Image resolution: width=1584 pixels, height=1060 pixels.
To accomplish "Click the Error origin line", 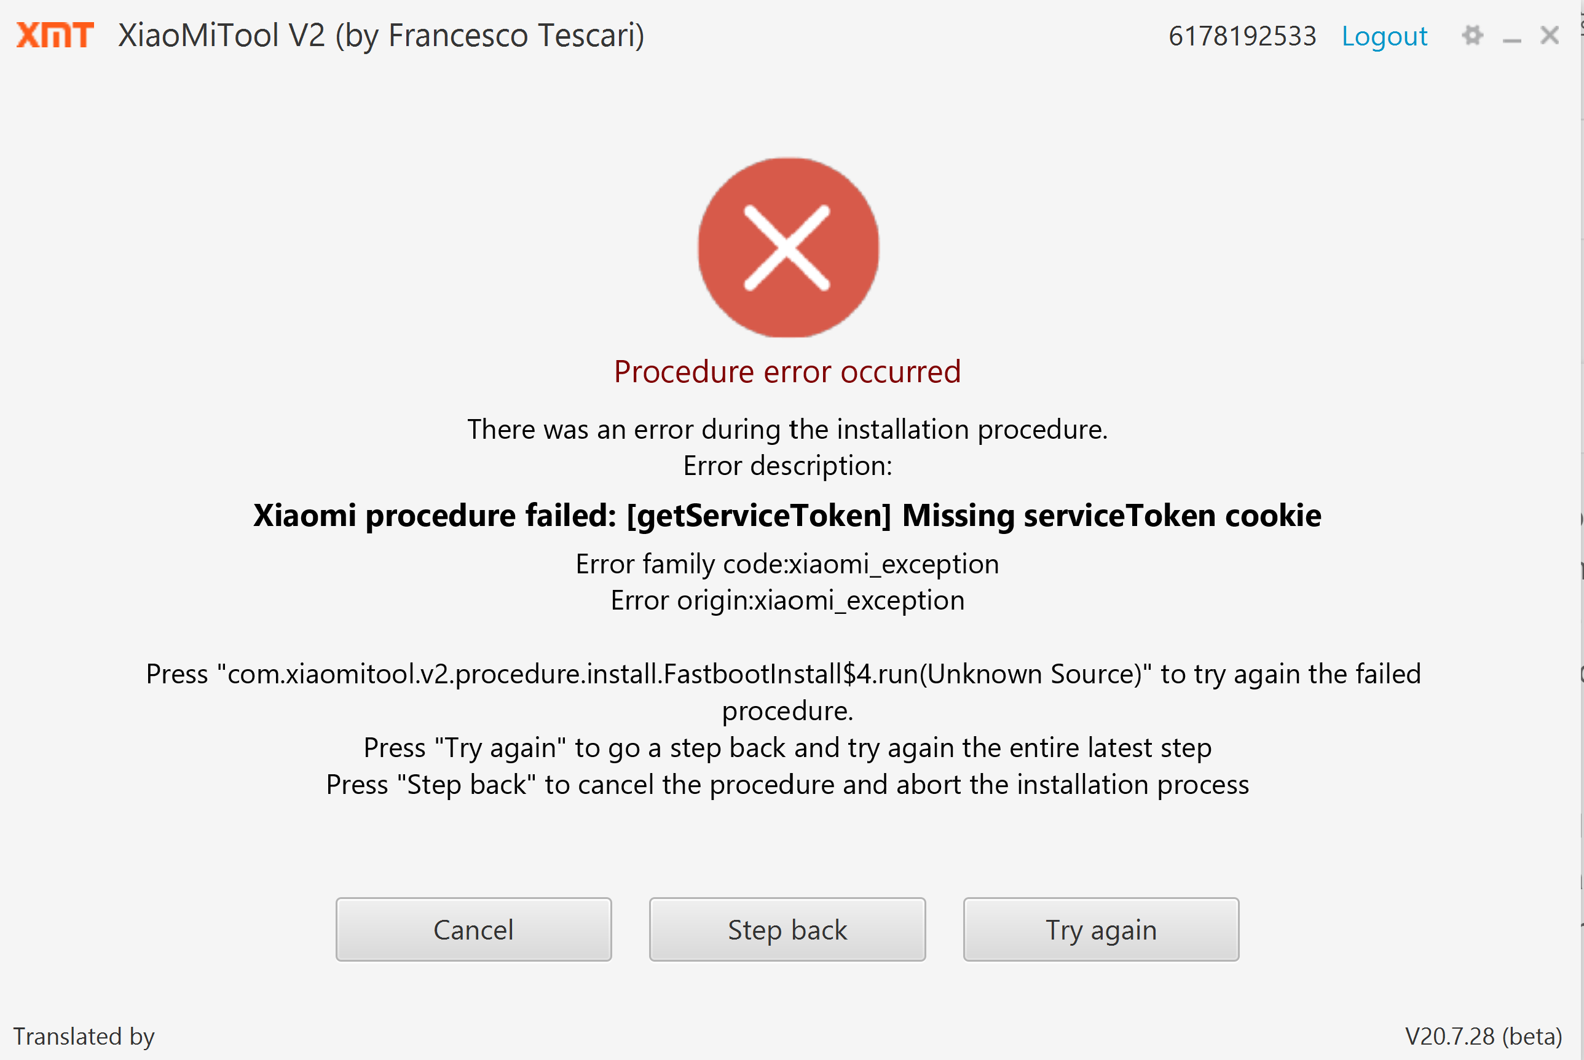I will click(787, 600).
